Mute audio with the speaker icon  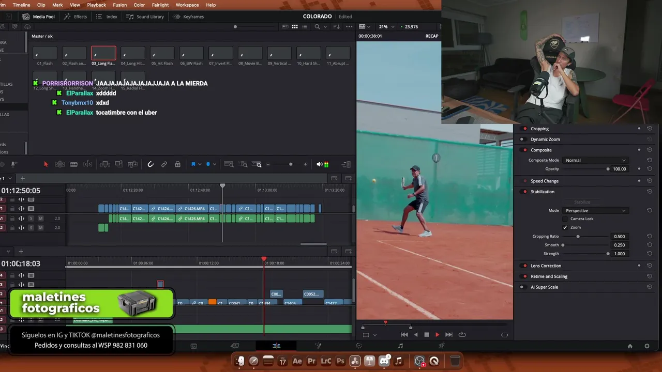click(x=319, y=164)
